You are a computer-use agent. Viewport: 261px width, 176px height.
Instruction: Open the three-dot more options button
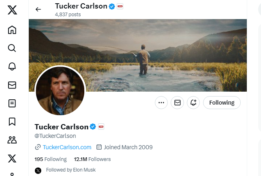pyautogui.click(x=161, y=103)
